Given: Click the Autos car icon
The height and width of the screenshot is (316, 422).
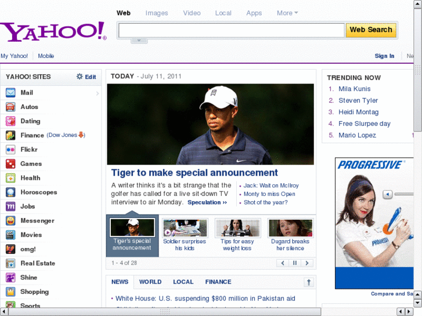Looking at the screenshot, I should pos(10,107).
